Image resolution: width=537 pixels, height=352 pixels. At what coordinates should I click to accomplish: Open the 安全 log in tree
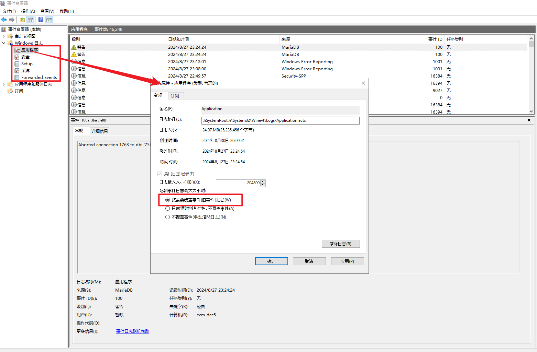[25, 57]
